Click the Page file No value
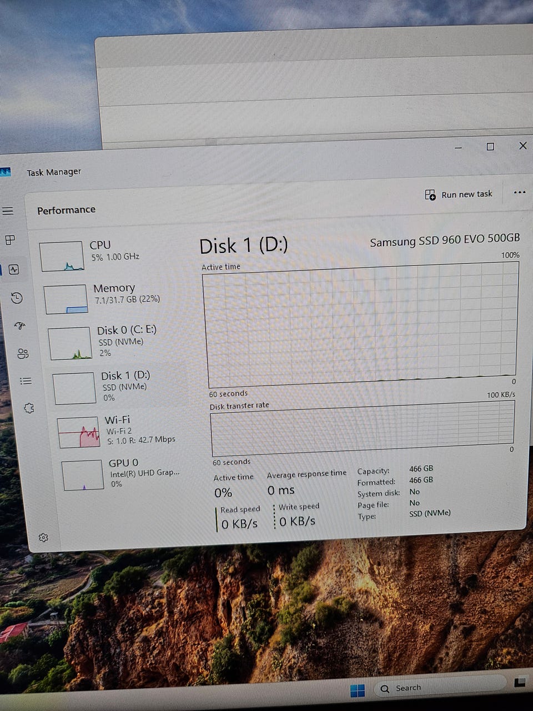Screen dimensions: 533x711 click(x=414, y=503)
